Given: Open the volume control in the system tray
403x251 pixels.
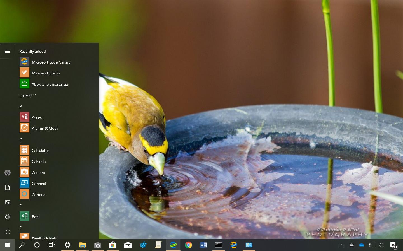Looking at the screenshot, I should click(x=381, y=245).
